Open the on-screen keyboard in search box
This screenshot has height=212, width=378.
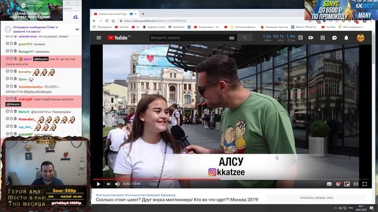(232, 38)
